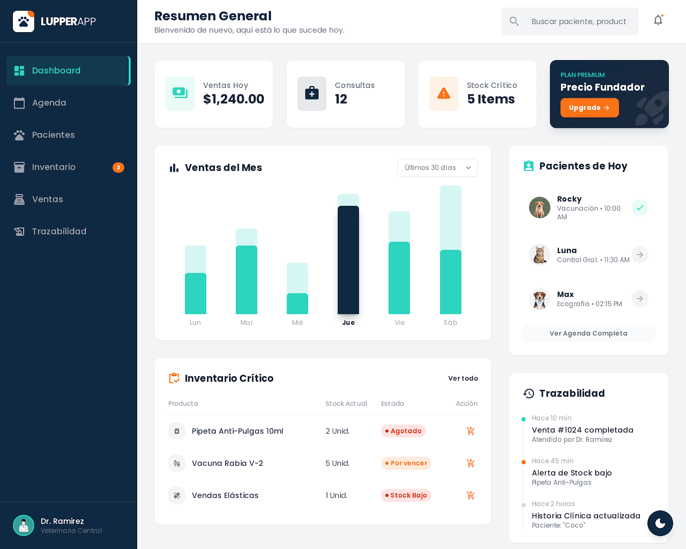Open Ver Agenda Completa
The image size is (686, 549).
588,333
